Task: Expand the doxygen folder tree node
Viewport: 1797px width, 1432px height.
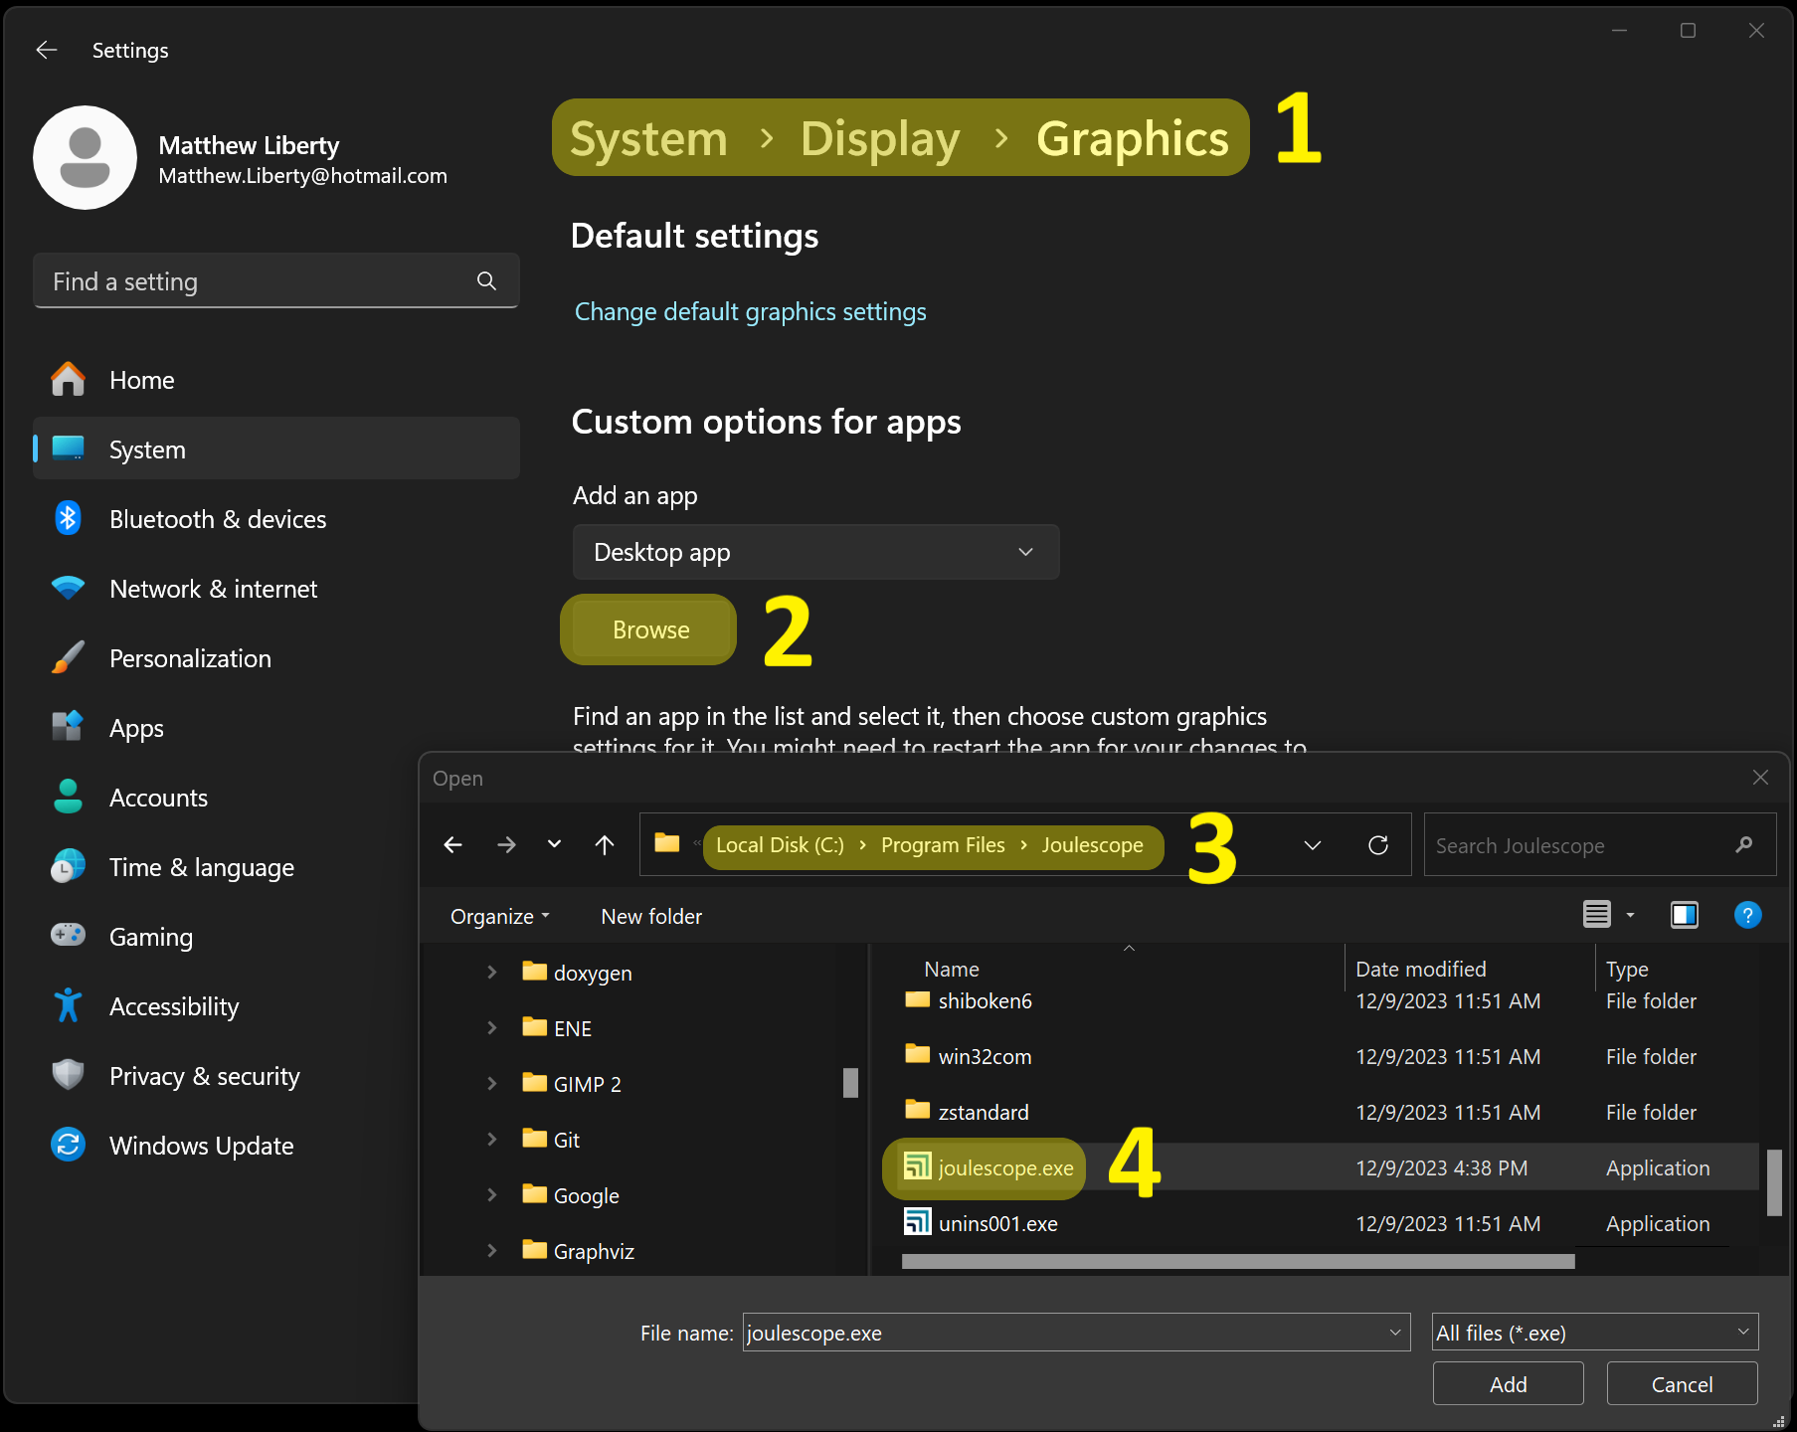Action: click(x=491, y=972)
